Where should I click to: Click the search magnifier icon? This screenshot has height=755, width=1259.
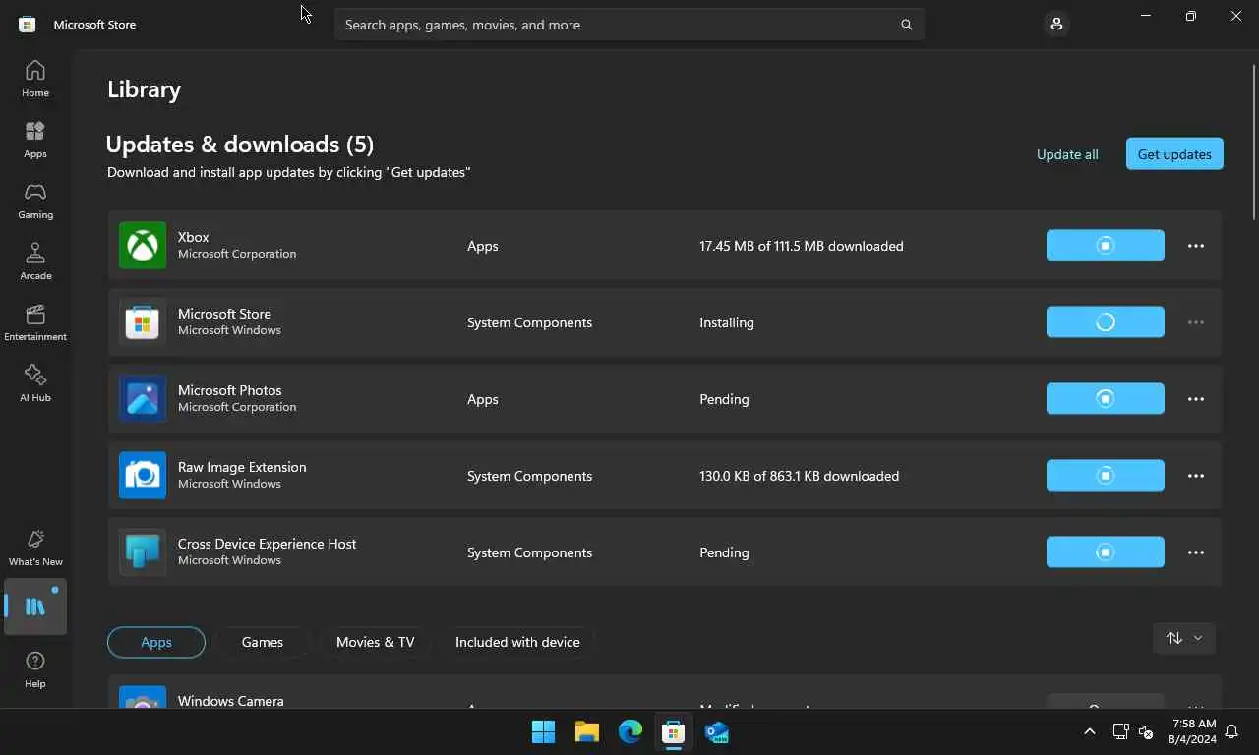tap(906, 25)
